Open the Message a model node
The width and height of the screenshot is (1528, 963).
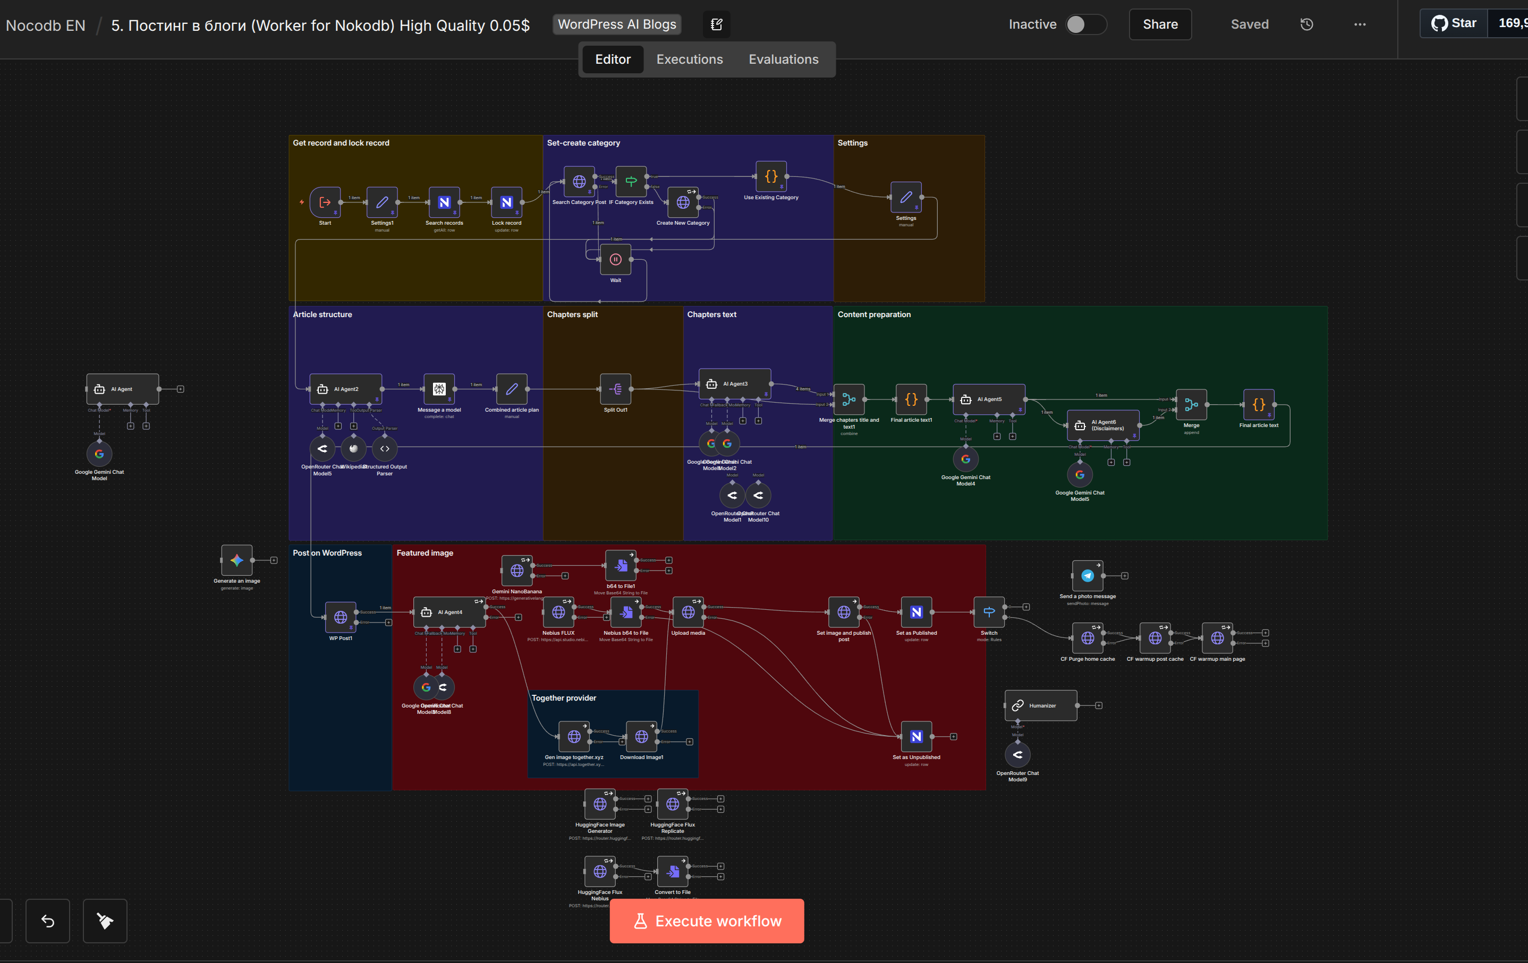[x=439, y=389]
